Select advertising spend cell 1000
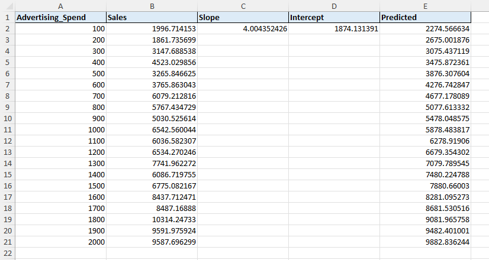Image resolution: width=489 pixels, height=260 pixels. tap(60, 129)
